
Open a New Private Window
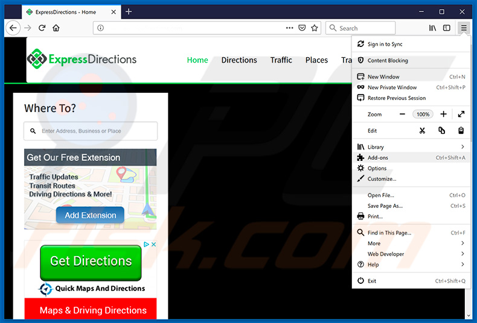tap(411, 87)
